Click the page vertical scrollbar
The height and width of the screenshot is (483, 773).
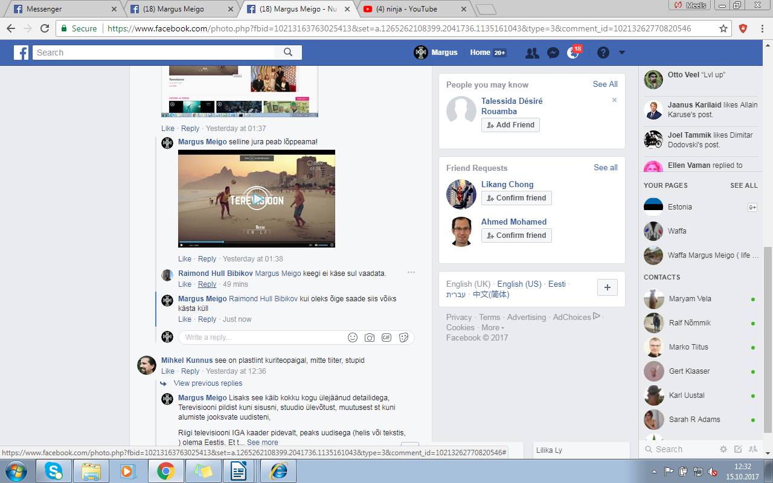[x=768, y=339]
